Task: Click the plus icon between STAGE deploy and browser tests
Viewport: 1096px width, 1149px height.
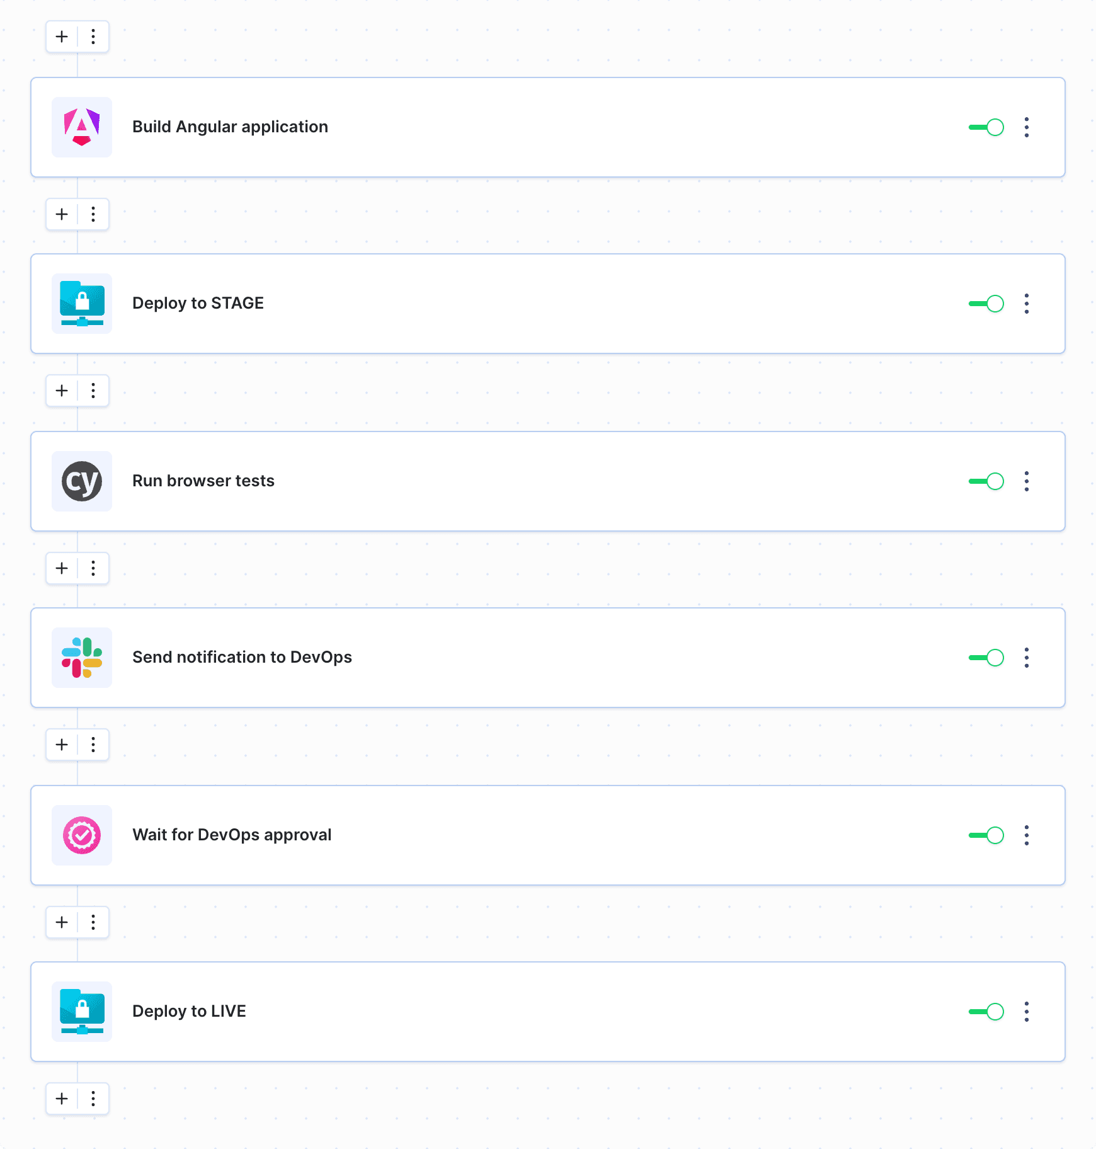Action: [x=61, y=391]
